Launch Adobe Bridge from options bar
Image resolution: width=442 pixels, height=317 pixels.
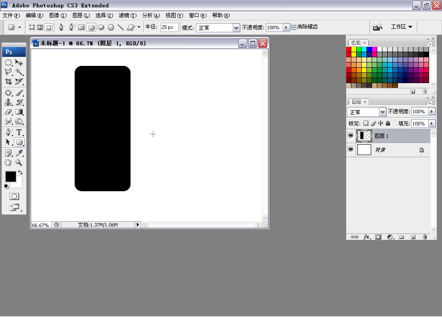click(377, 27)
